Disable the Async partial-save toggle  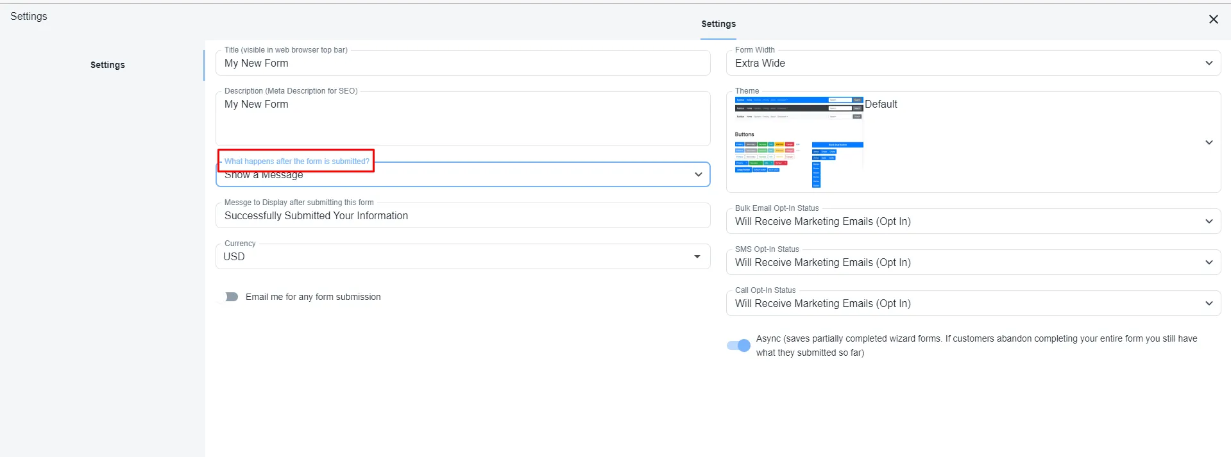coord(738,345)
